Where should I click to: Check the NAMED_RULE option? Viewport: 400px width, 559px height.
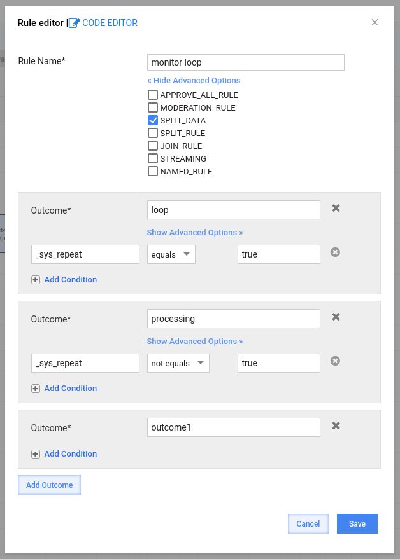pos(153,171)
